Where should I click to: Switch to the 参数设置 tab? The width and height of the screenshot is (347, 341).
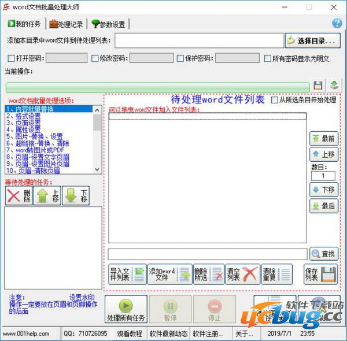click(108, 24)
